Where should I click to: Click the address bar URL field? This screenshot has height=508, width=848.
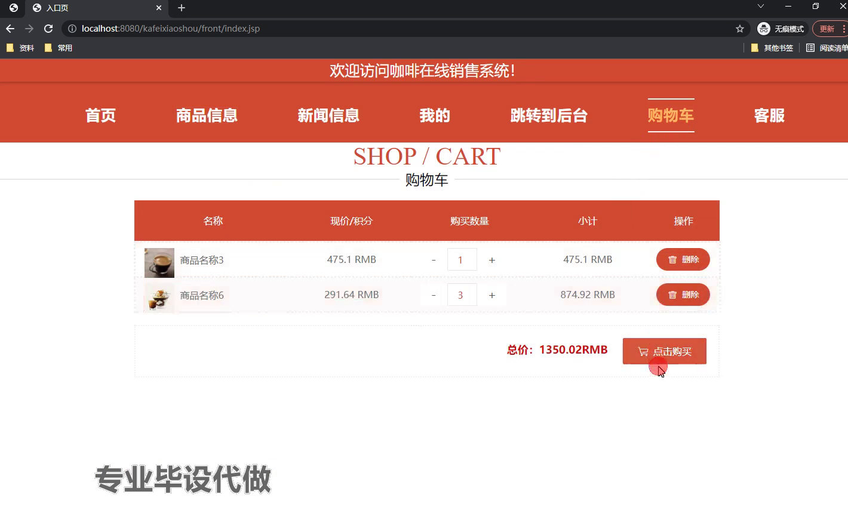(x=406, y=29)
